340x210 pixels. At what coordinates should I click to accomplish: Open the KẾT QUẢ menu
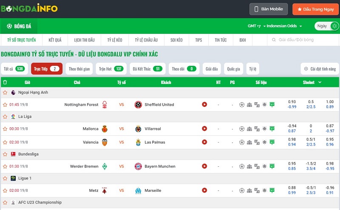pyautogui.click(x=55, y=40)
